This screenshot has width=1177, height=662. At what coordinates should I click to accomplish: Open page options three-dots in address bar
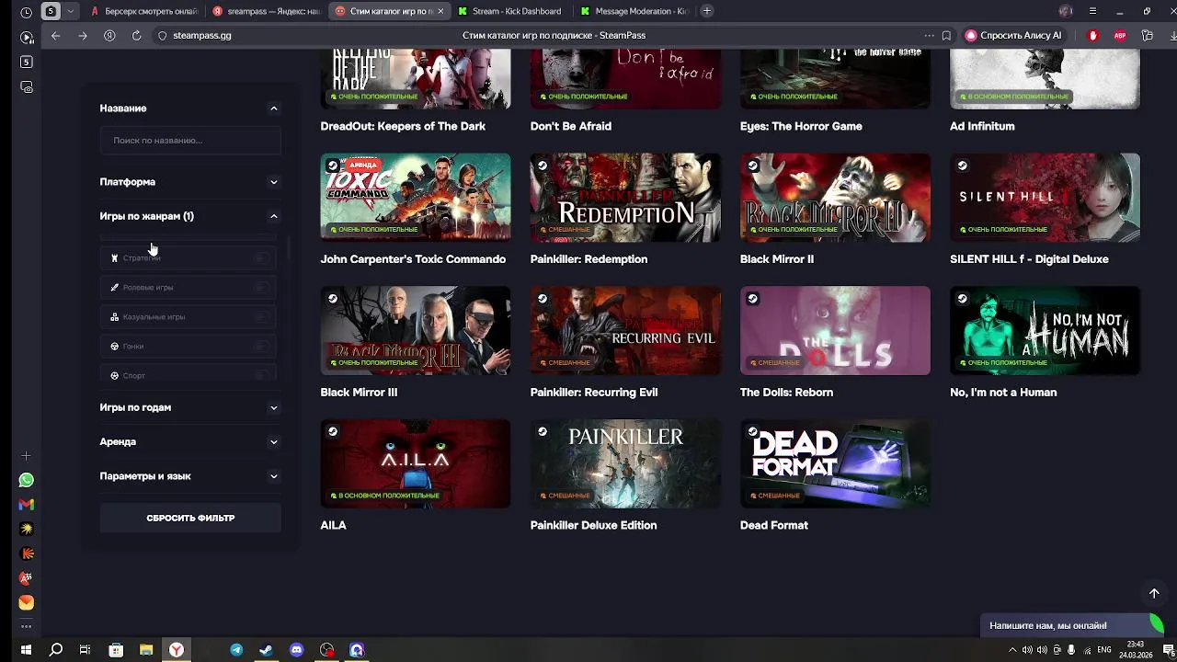[x=929, y=35]
